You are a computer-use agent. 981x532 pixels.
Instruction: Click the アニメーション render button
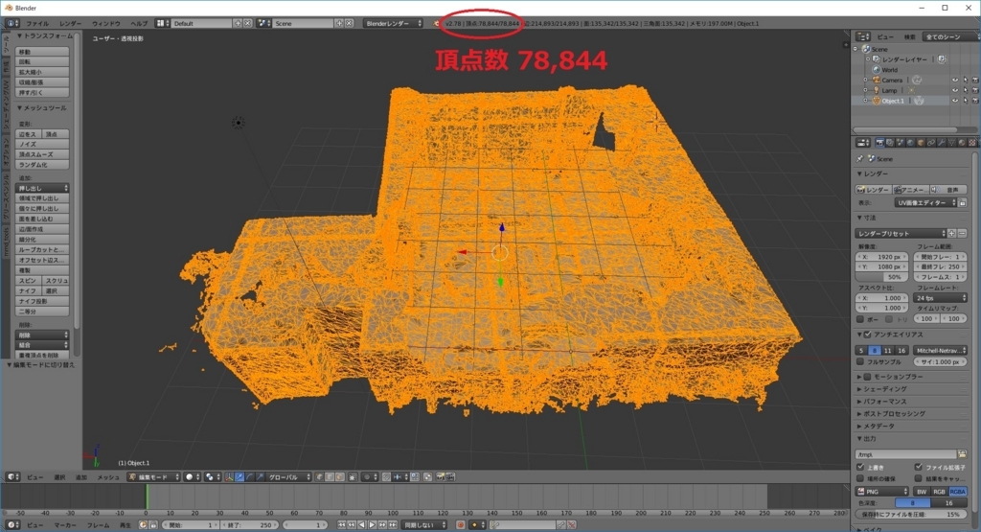[x=910, y=189]
